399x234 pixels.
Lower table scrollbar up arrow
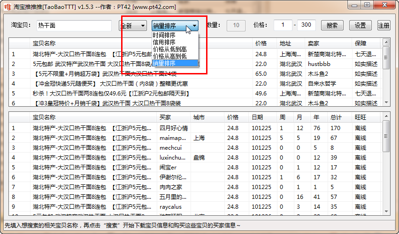[x=386, y=116]
